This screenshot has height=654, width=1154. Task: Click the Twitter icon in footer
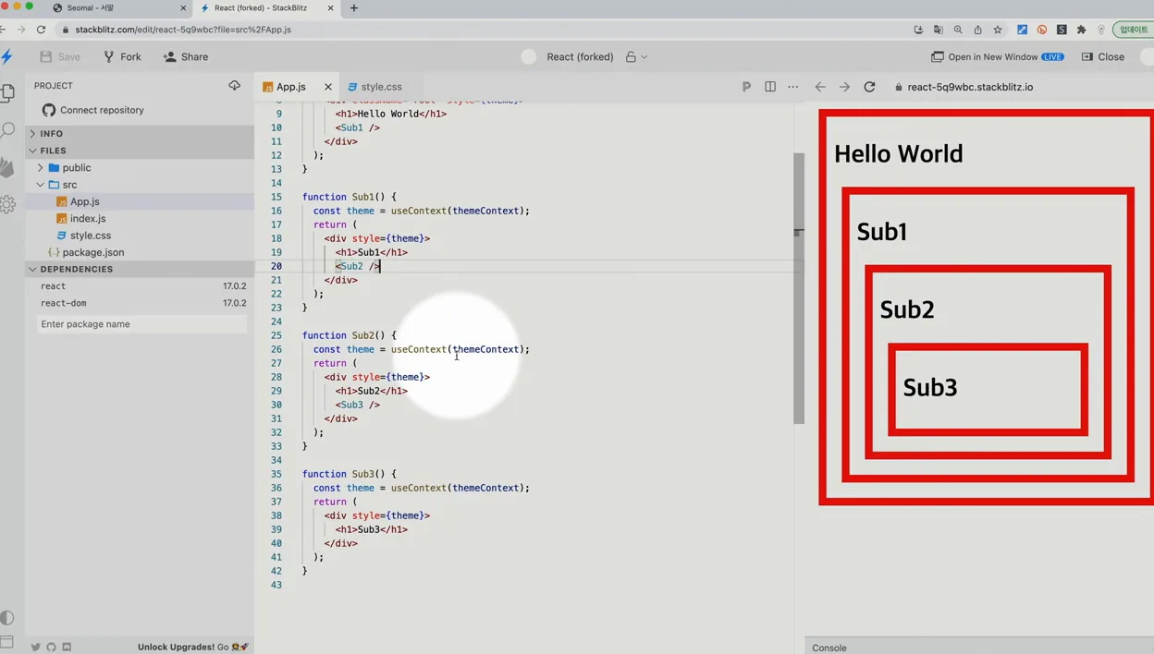point(35,647)
